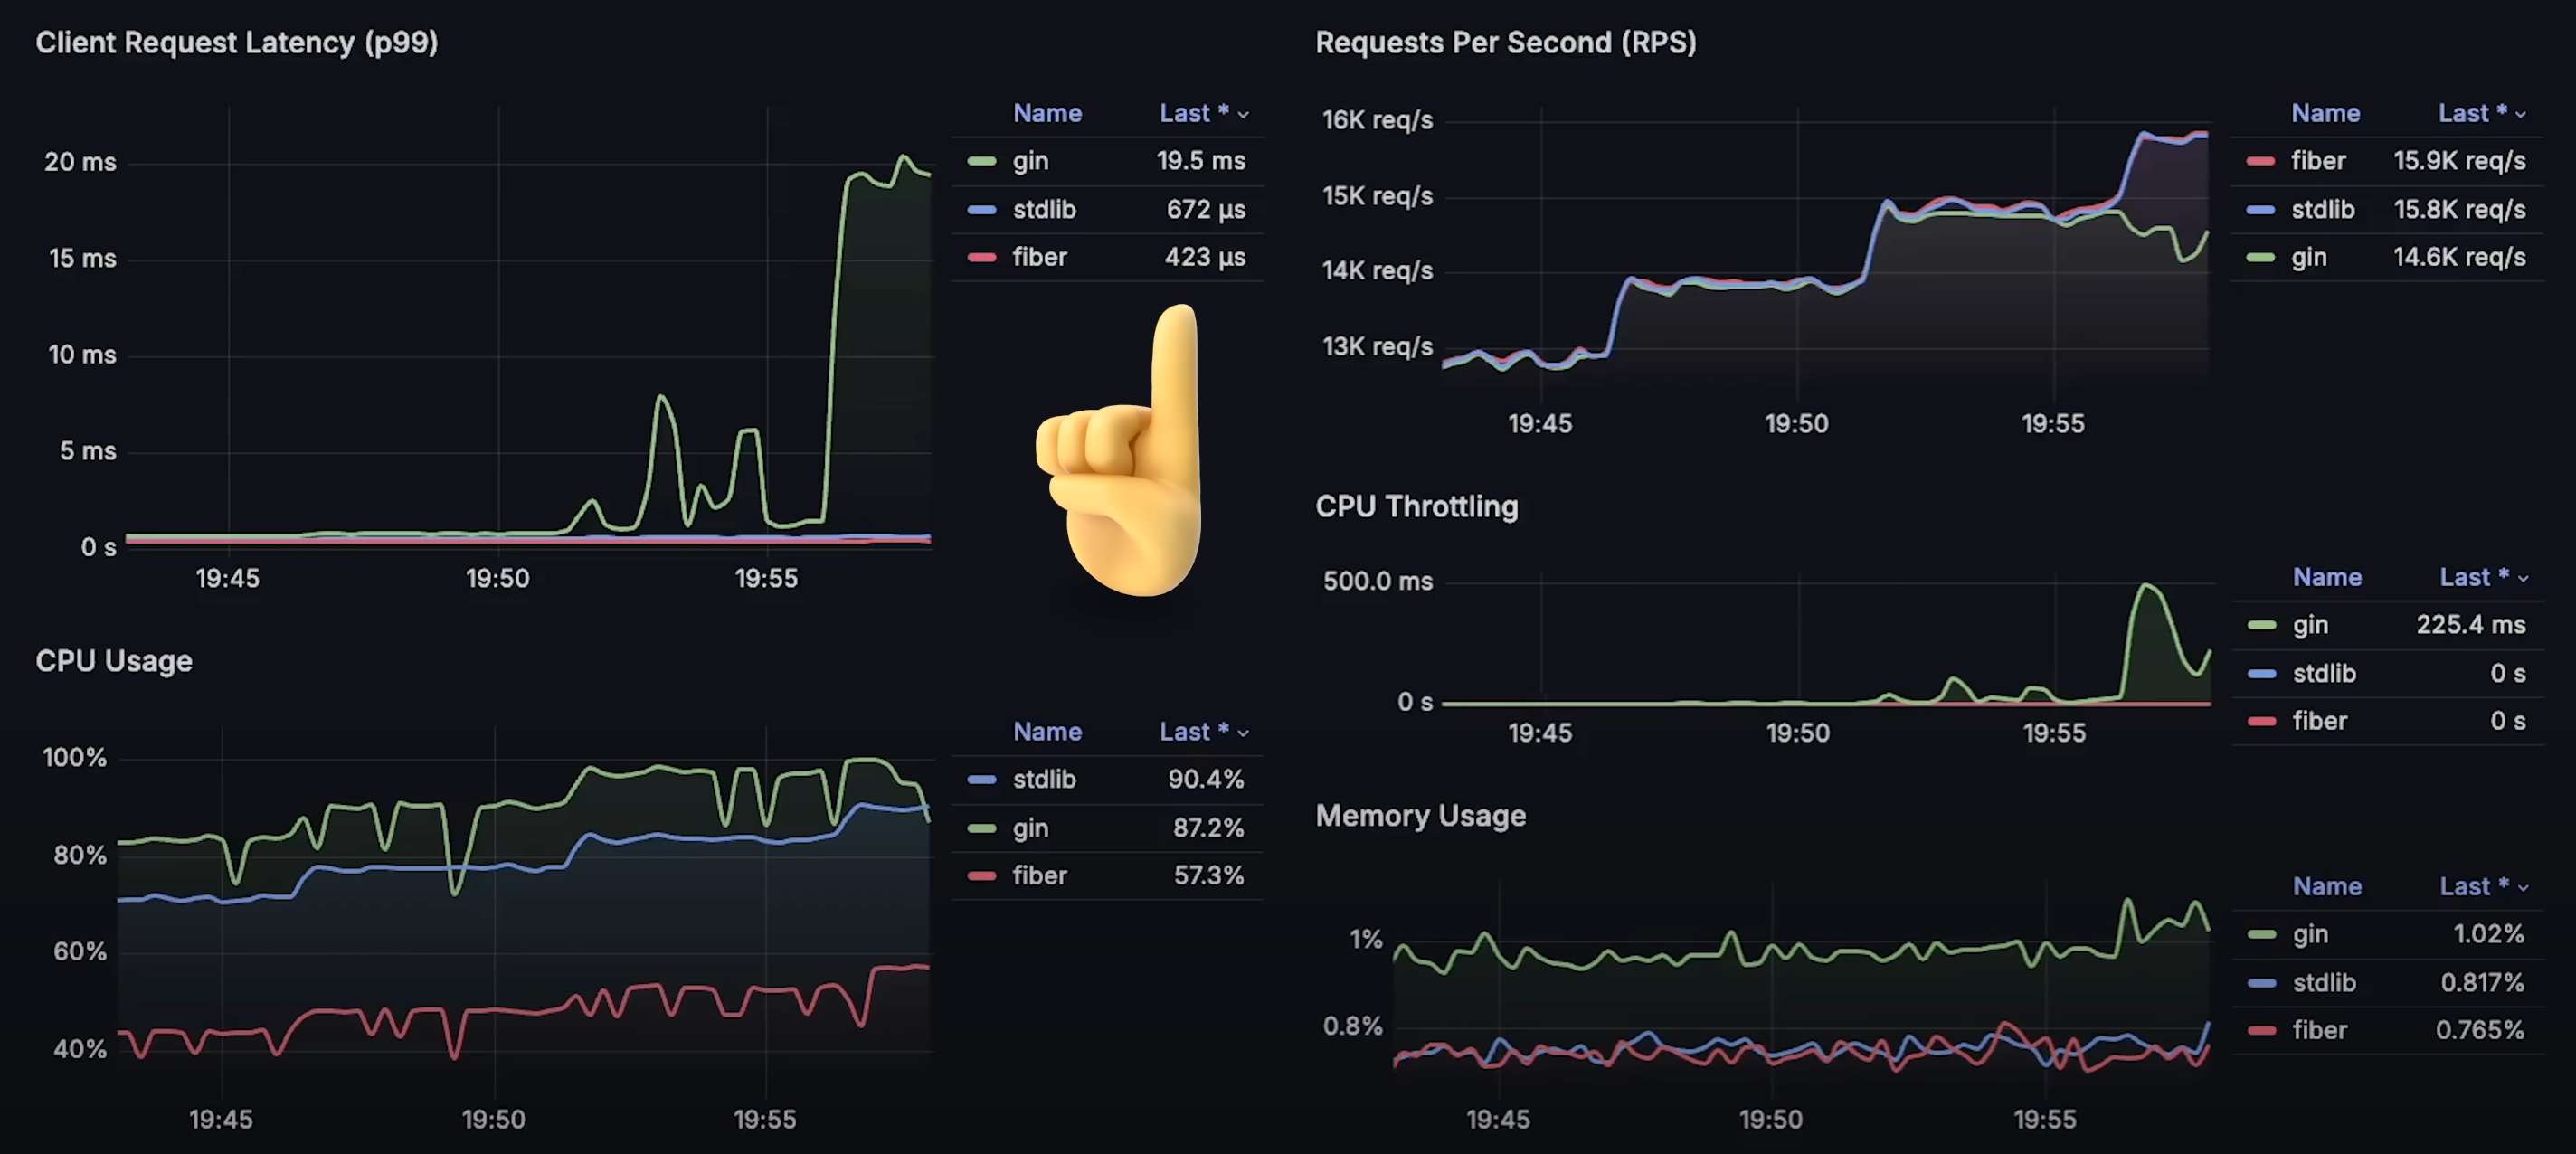Open Last sort chevron in CPU Throttling legend

point(2523,578)
